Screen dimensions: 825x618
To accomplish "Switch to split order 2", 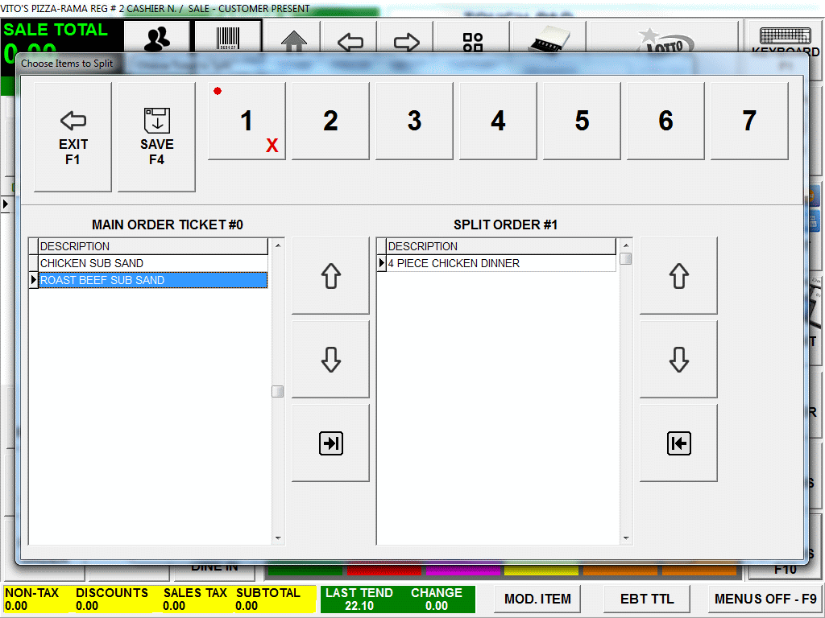I will click(330, 122).
